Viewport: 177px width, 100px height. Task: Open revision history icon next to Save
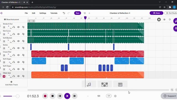pyautogui.click(x=85, y=13)
